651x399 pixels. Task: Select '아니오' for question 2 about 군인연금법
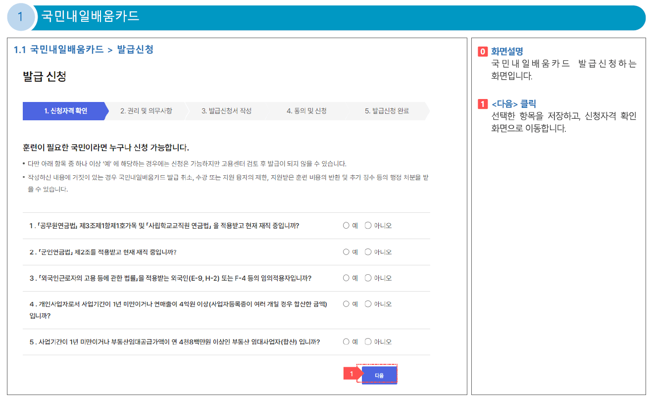point(368,251)
